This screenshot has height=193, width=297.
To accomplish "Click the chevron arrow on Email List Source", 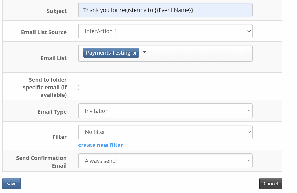I will [249, 31].
